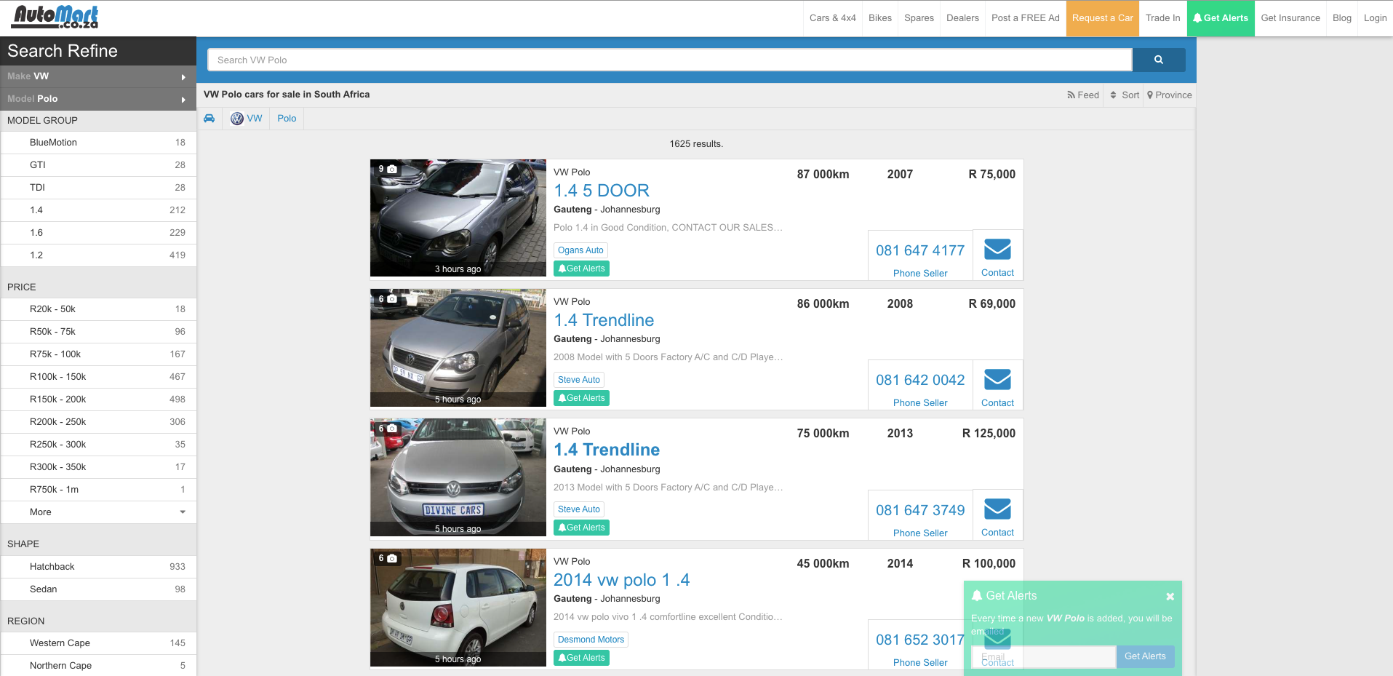
Task: Filter by Northern Cape region
Action: pos(98,666)
